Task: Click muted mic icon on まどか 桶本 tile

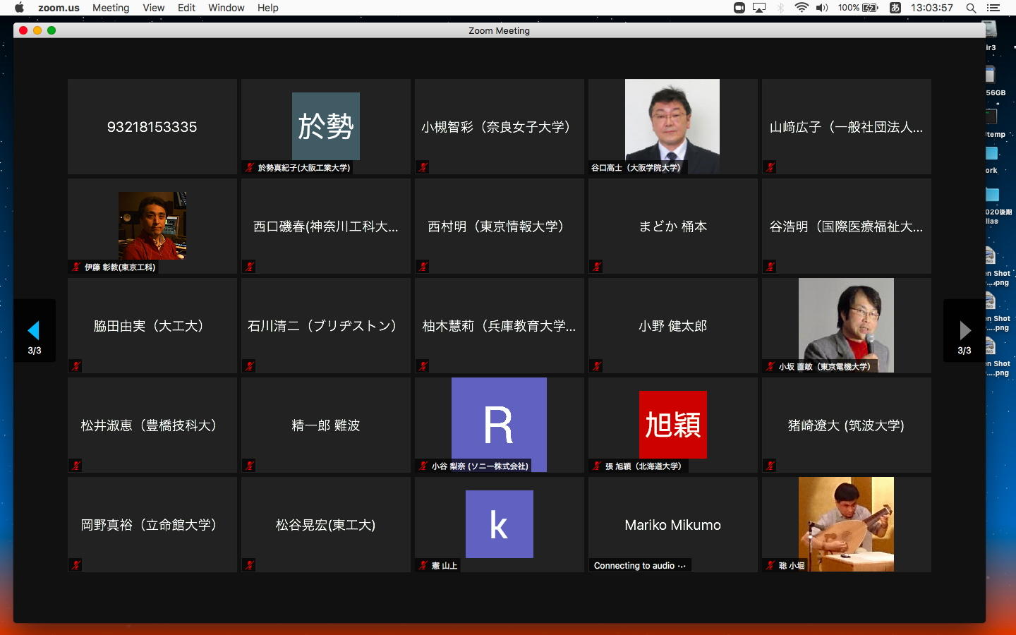Action: [597, 267]
